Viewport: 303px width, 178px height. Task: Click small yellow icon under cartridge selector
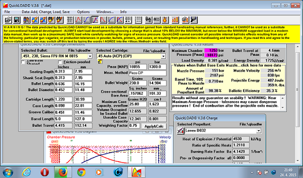click(x=100, y=62)
